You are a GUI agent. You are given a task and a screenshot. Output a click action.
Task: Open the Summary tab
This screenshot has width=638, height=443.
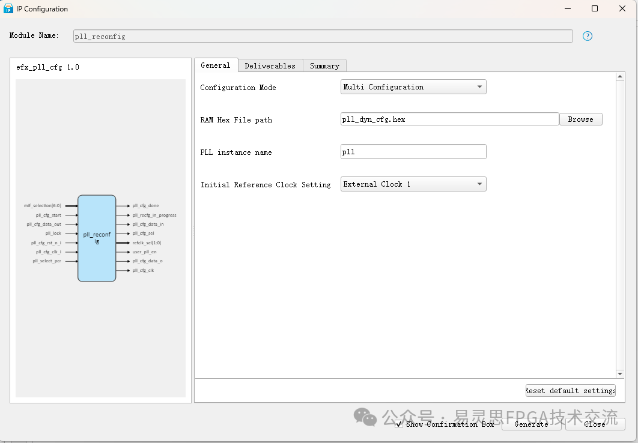point(324,66)
